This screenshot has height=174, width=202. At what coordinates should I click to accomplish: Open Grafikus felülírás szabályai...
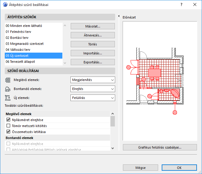click(160, 147)
